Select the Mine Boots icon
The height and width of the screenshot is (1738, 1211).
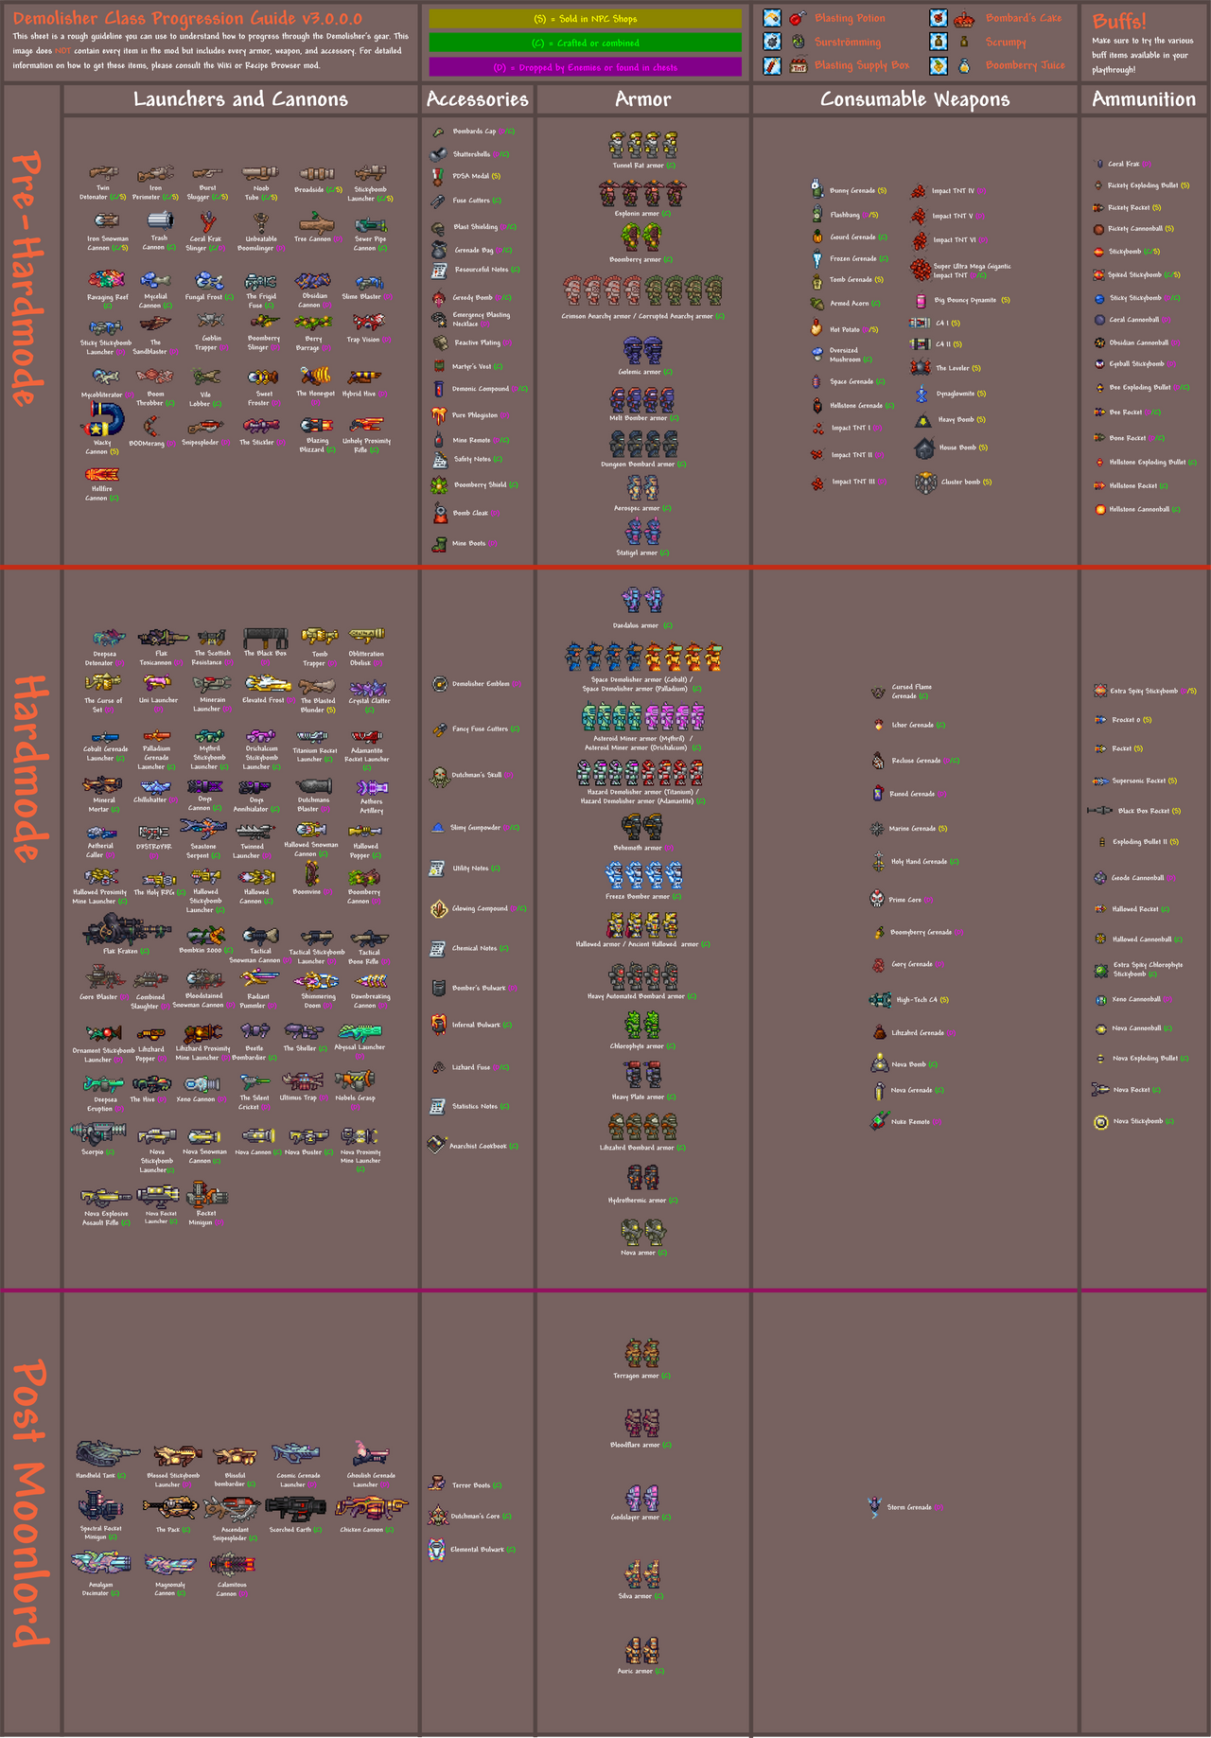coord(439,543)
